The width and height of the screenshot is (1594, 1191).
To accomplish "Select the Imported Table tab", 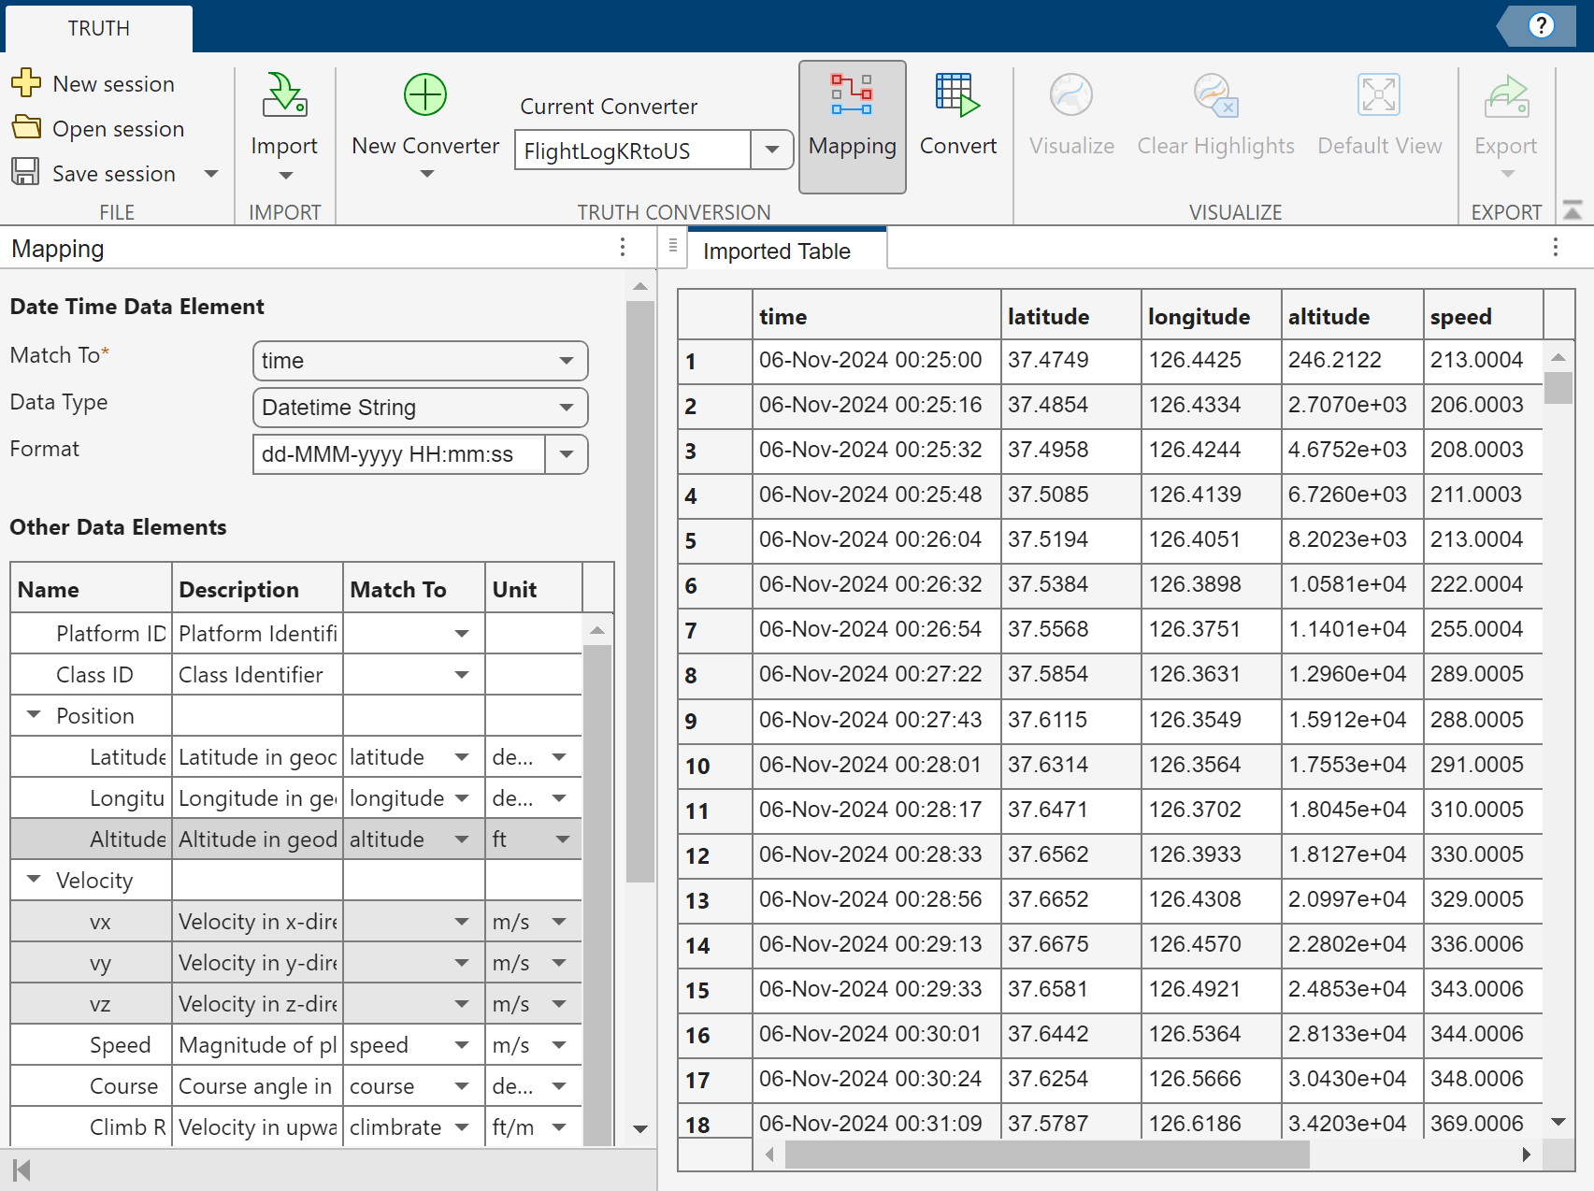I will pyautogui.click(x=776, y=251).
